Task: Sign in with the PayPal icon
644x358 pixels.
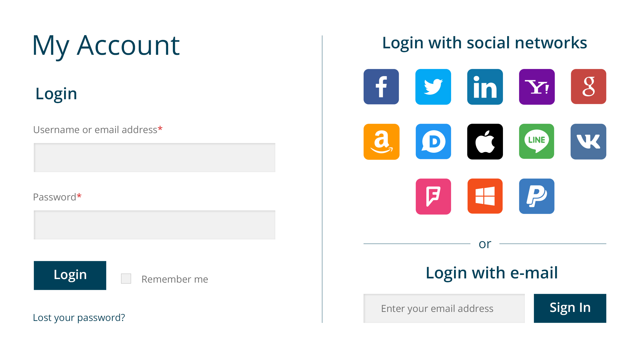Action: (x=536, y=197)
